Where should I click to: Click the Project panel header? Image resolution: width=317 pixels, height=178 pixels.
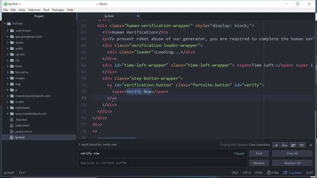pyautogui.click(x=39, y=16)
